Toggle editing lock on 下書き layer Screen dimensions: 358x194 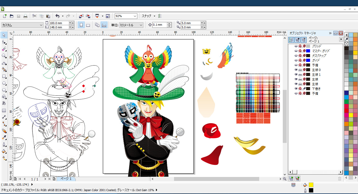click(304, 89)
